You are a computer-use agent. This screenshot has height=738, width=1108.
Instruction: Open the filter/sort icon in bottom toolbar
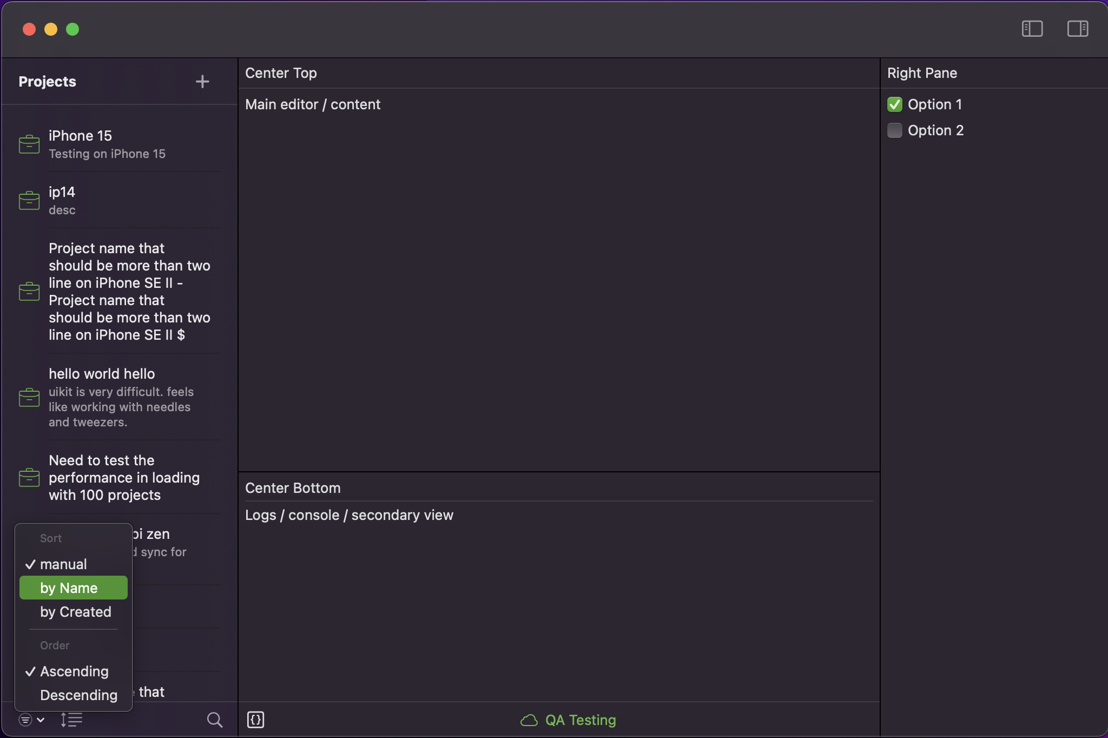(25, 720)
